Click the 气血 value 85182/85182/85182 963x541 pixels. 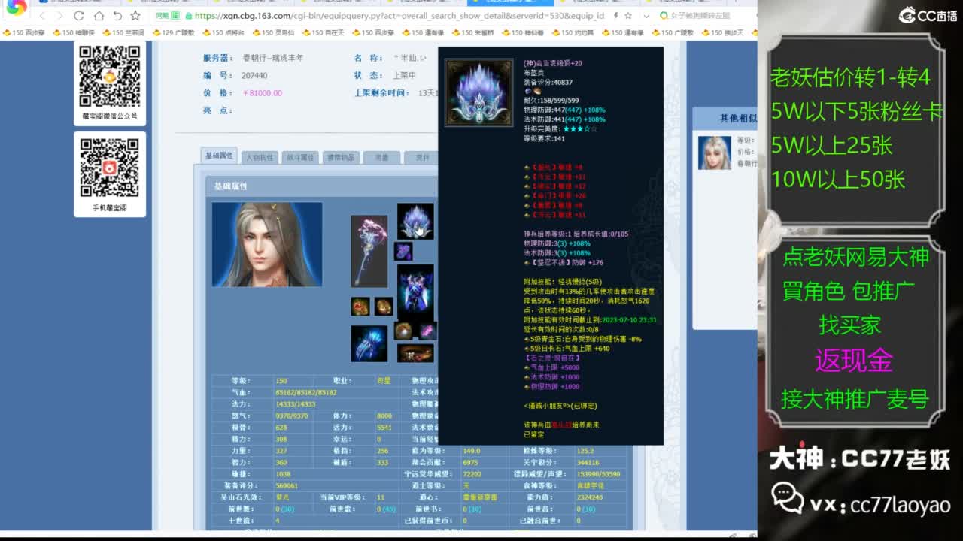(306, 392)
